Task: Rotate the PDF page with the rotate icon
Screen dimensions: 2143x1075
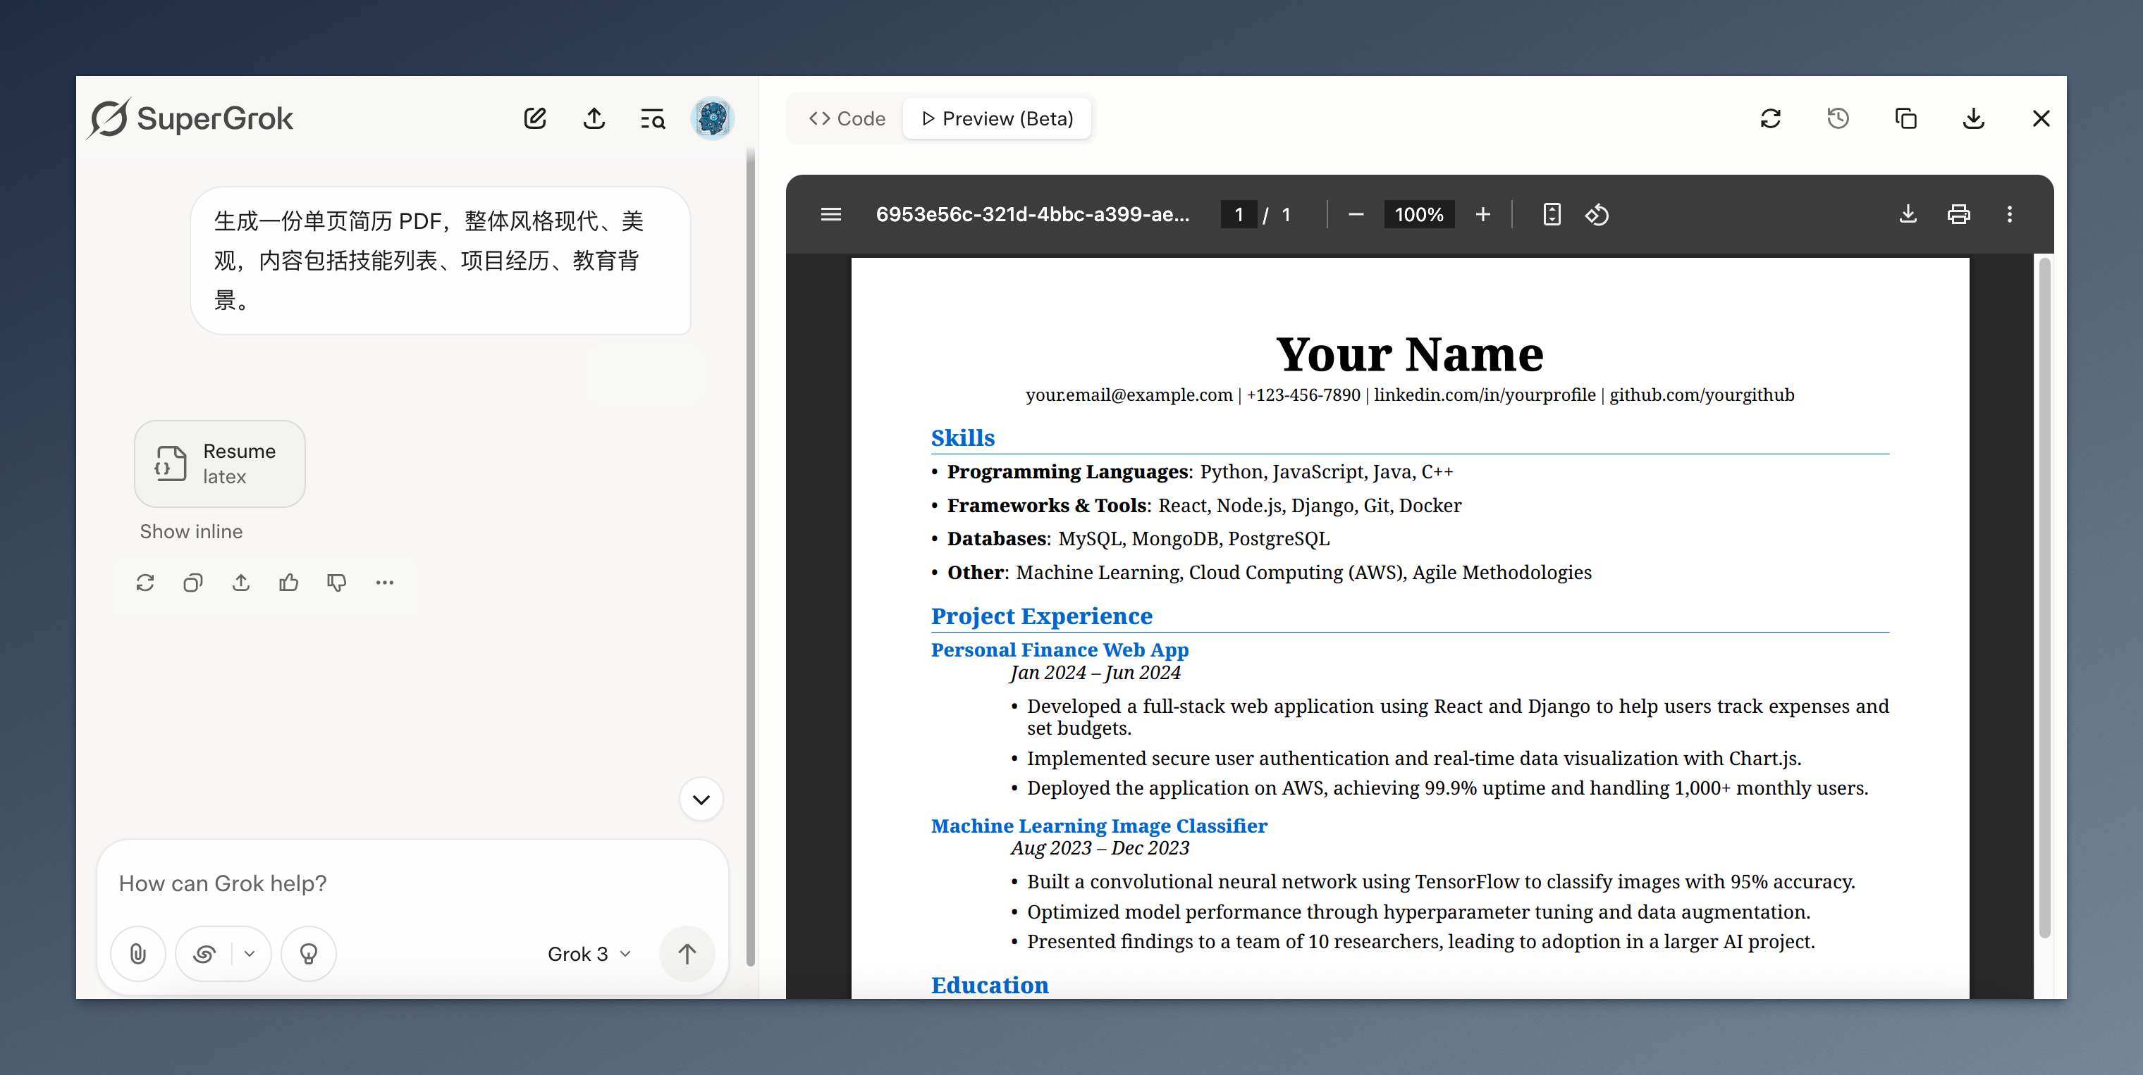Action: click(x=1597, y=214)
